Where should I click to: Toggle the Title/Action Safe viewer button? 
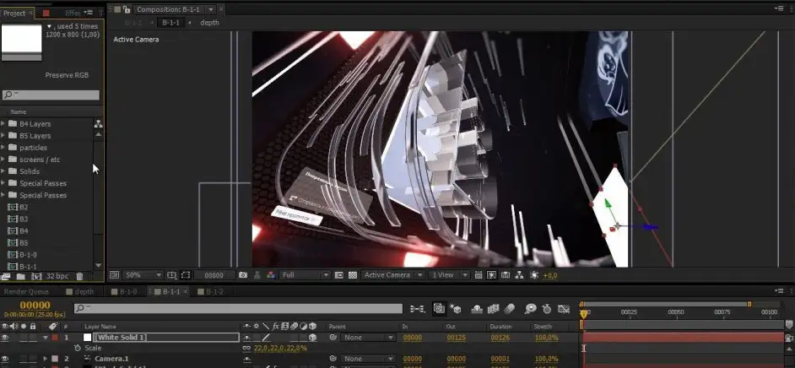coord(172,274)
